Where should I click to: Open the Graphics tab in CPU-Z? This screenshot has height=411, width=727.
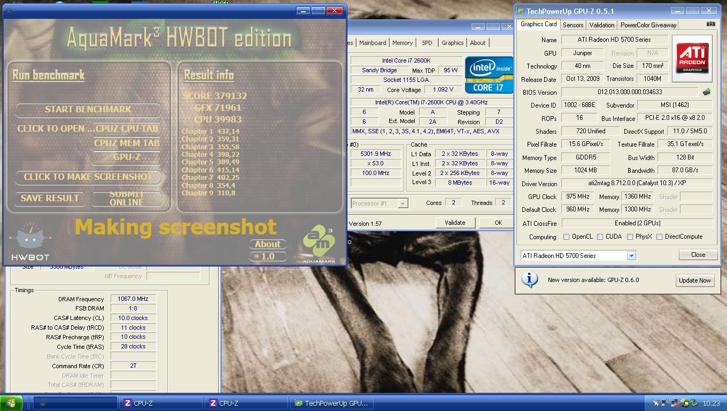[452, 43]
